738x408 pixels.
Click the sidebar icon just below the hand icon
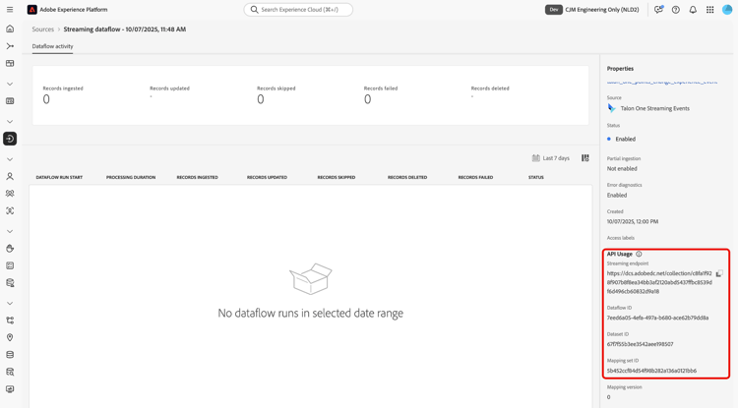[x=10, y=265]
